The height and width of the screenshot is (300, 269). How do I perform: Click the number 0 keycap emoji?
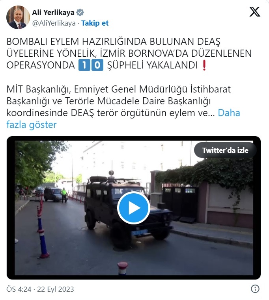(97, 65)
